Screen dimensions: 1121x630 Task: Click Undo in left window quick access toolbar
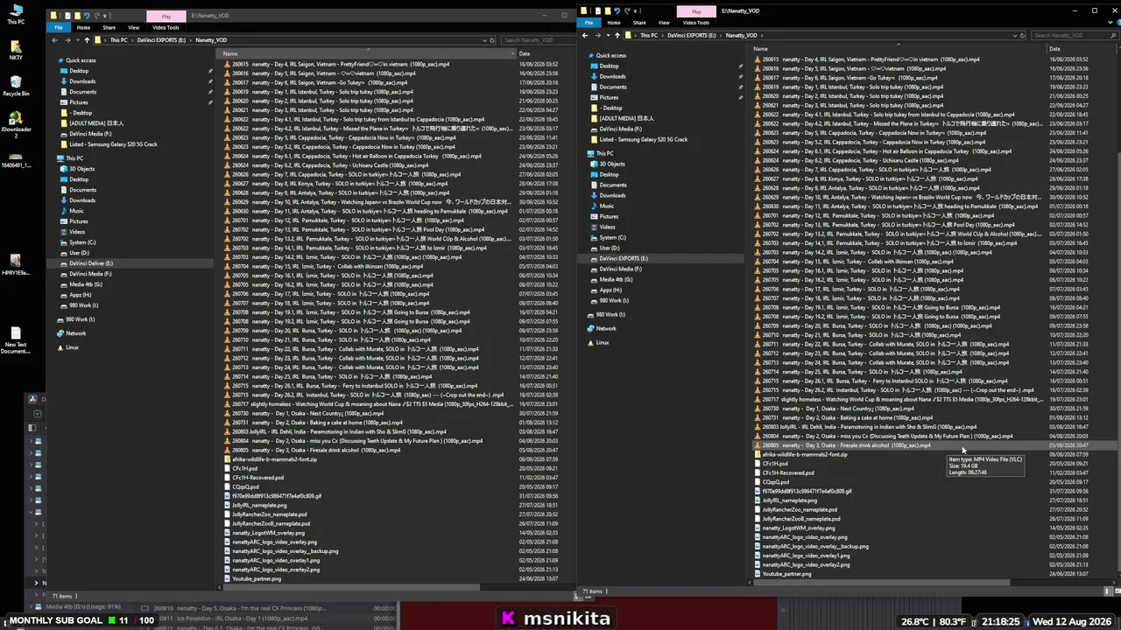tap(87, 15)
